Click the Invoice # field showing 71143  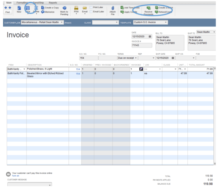pyautogui.click(x=142, y=45)
